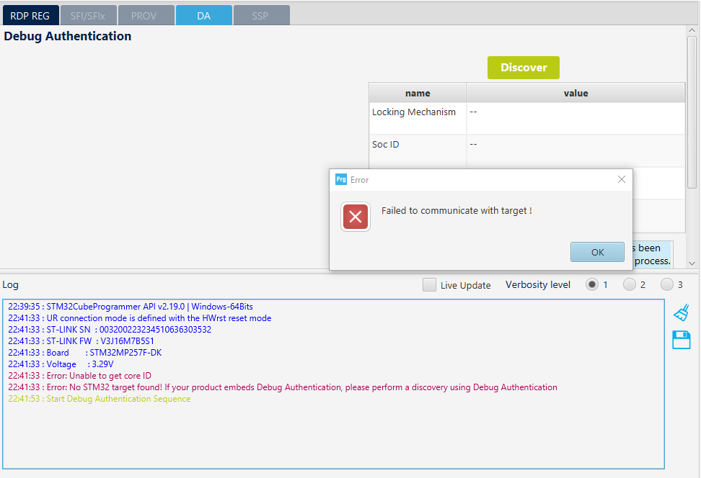
Task: Close the error dialog with the X
Action: point(621,179)
